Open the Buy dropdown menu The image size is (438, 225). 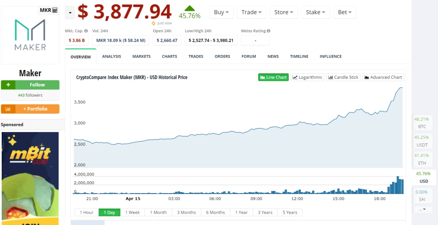coord(221,12)
